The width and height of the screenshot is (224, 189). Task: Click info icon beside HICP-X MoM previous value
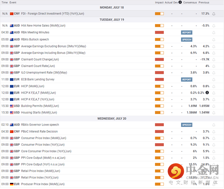click(207, 93)
